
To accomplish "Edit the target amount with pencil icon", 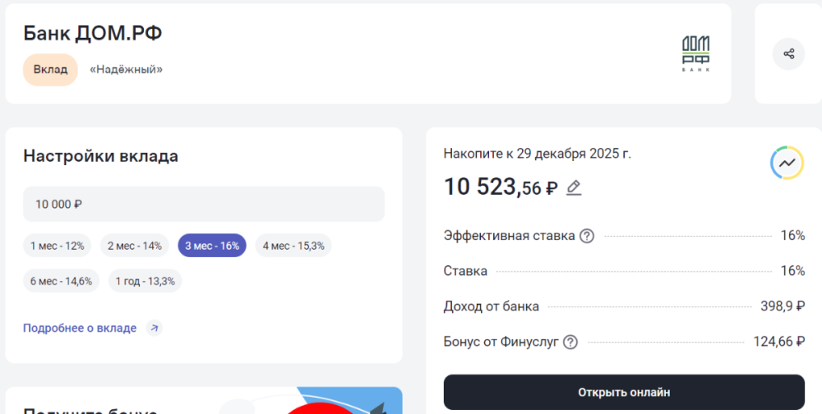I will coord(574,187).
